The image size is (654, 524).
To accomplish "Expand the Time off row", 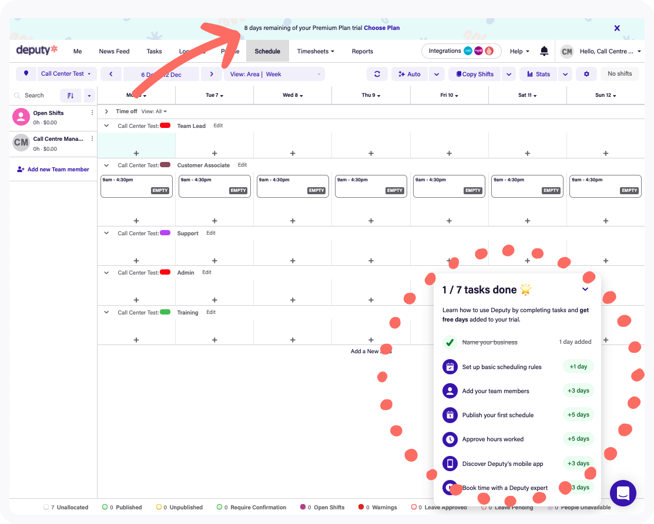I will [106, 111].
